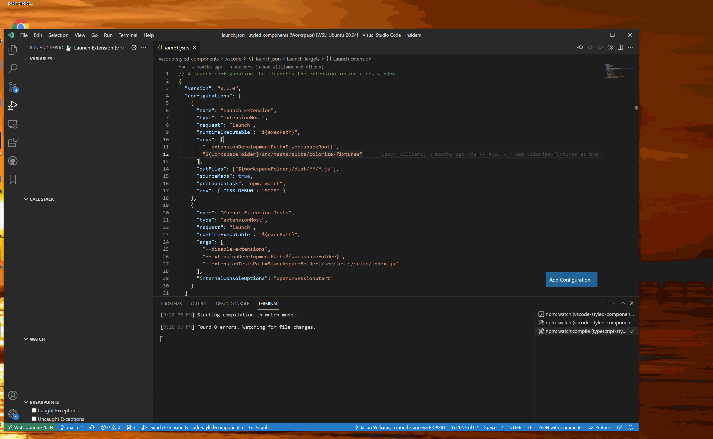
Task: Open the Extensions view icon
Action: (x=13, y=142)
